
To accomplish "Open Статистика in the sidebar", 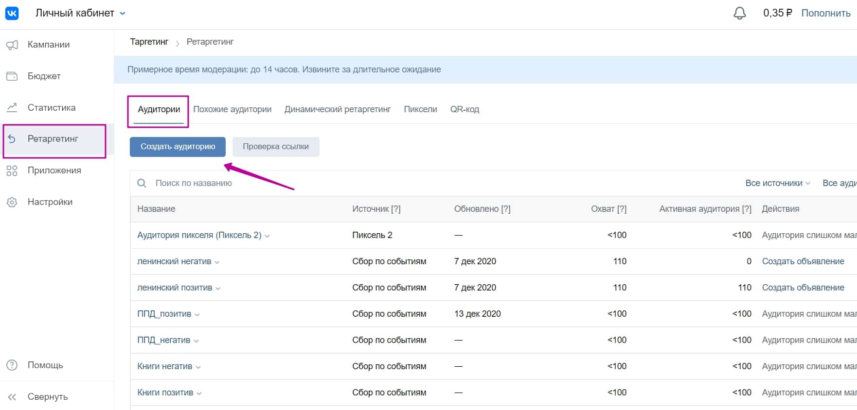I will pos(57,107).
